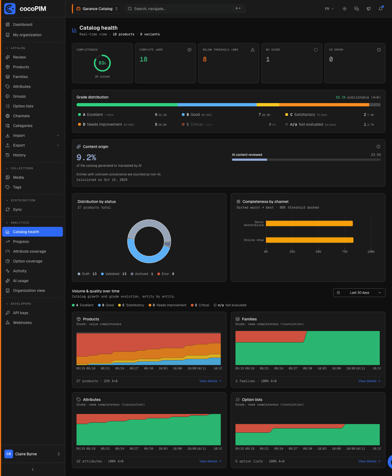
Task: Click the Garance Catalog briefcase icon
Action: [78, 9]
